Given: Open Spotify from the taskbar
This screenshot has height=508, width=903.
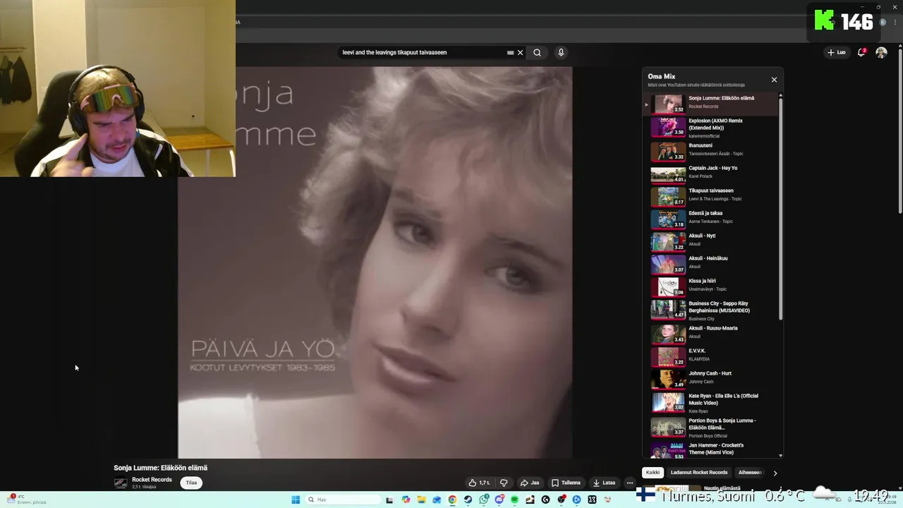Looking at the screenshot, I should (x=514, y=500).
